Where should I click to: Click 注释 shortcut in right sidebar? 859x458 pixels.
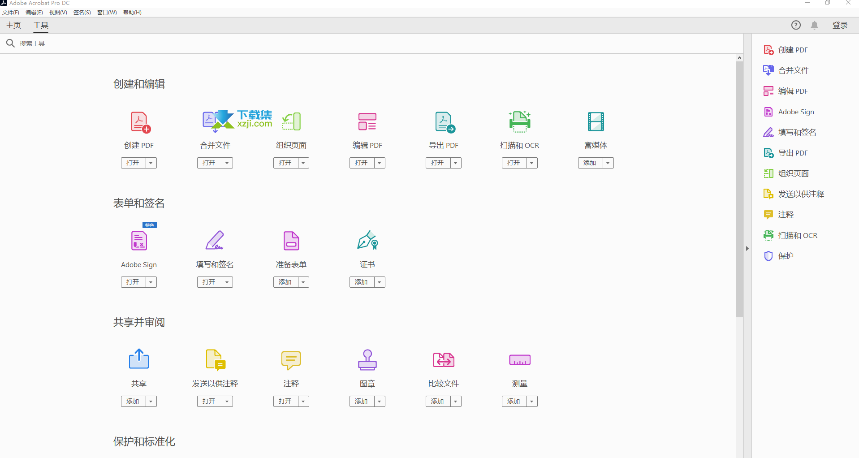click(x=779, y=215)
